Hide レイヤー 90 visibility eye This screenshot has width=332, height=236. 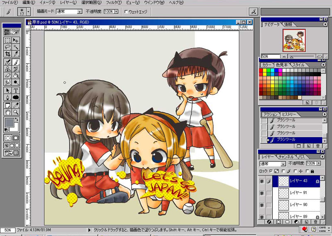pos(262,205)
